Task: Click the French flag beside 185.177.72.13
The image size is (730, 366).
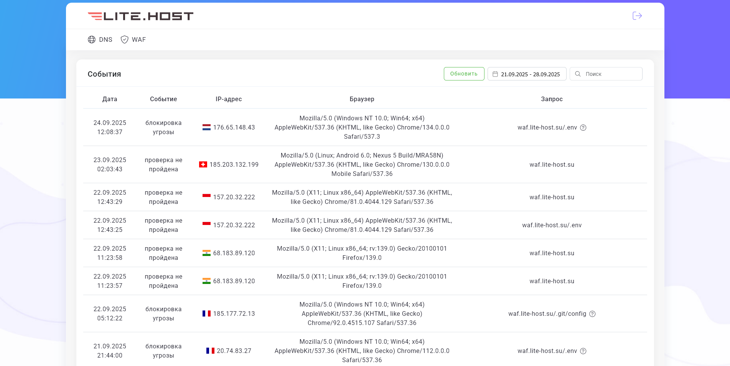Action: click(x=206, y=313)
